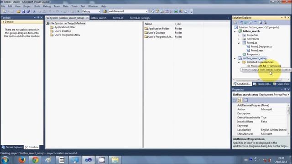The width and height of the screenshot is (292, 164).
Task: Click the New Project toolbar icon
Action: pos(5,11)
